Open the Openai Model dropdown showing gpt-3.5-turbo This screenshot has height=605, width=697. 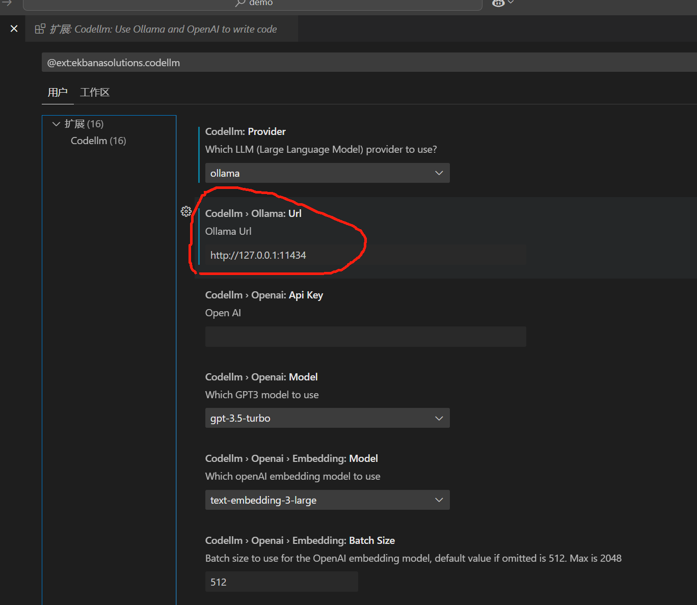328,418
